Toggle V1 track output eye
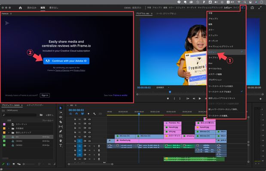This screenshot has height=171, width=266. tap(89, 141)
